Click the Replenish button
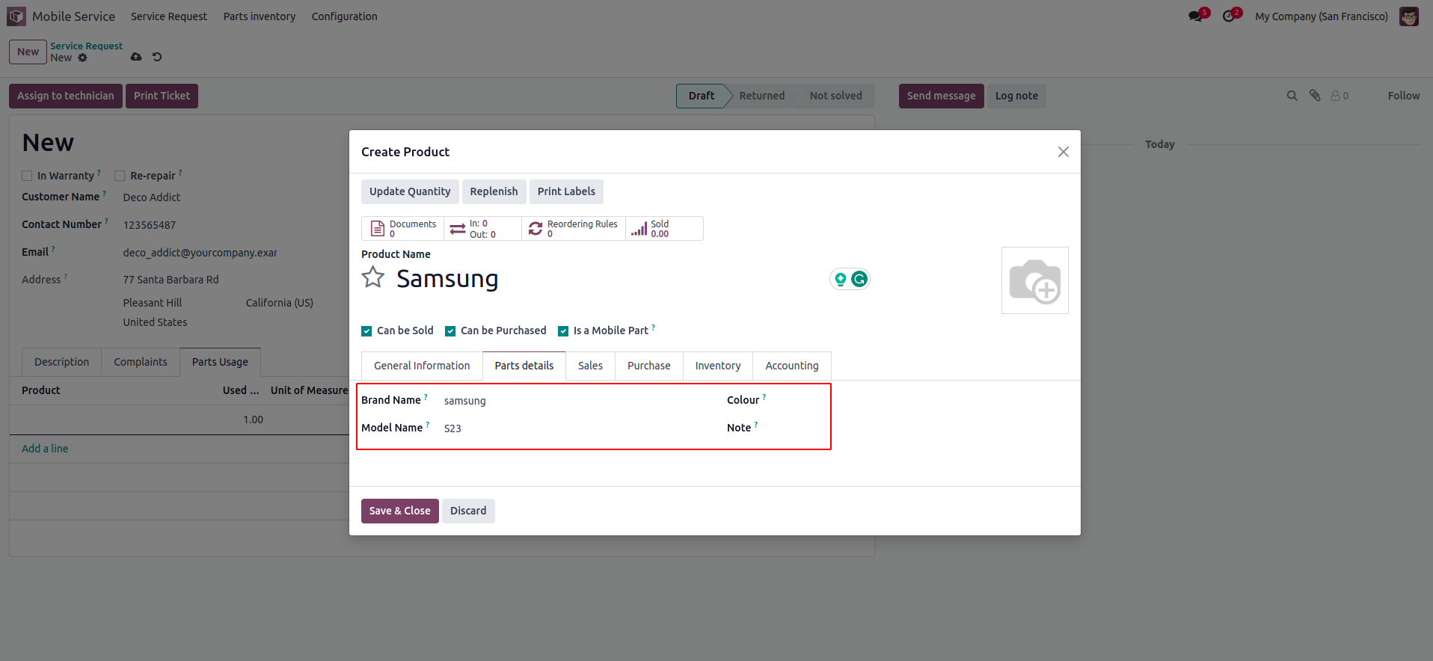The image size is (1433, 661). click(x=494, y=191)
